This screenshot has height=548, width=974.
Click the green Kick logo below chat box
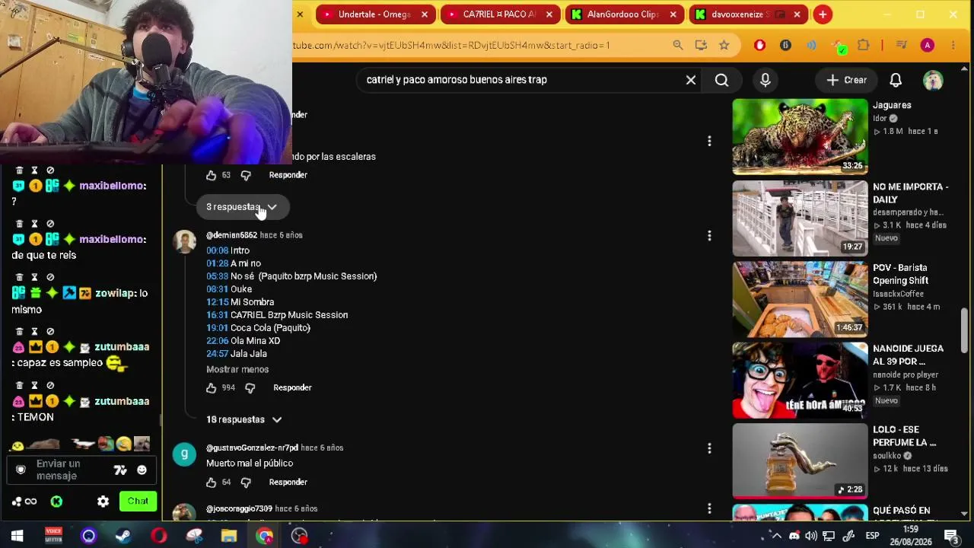[56, 502]
